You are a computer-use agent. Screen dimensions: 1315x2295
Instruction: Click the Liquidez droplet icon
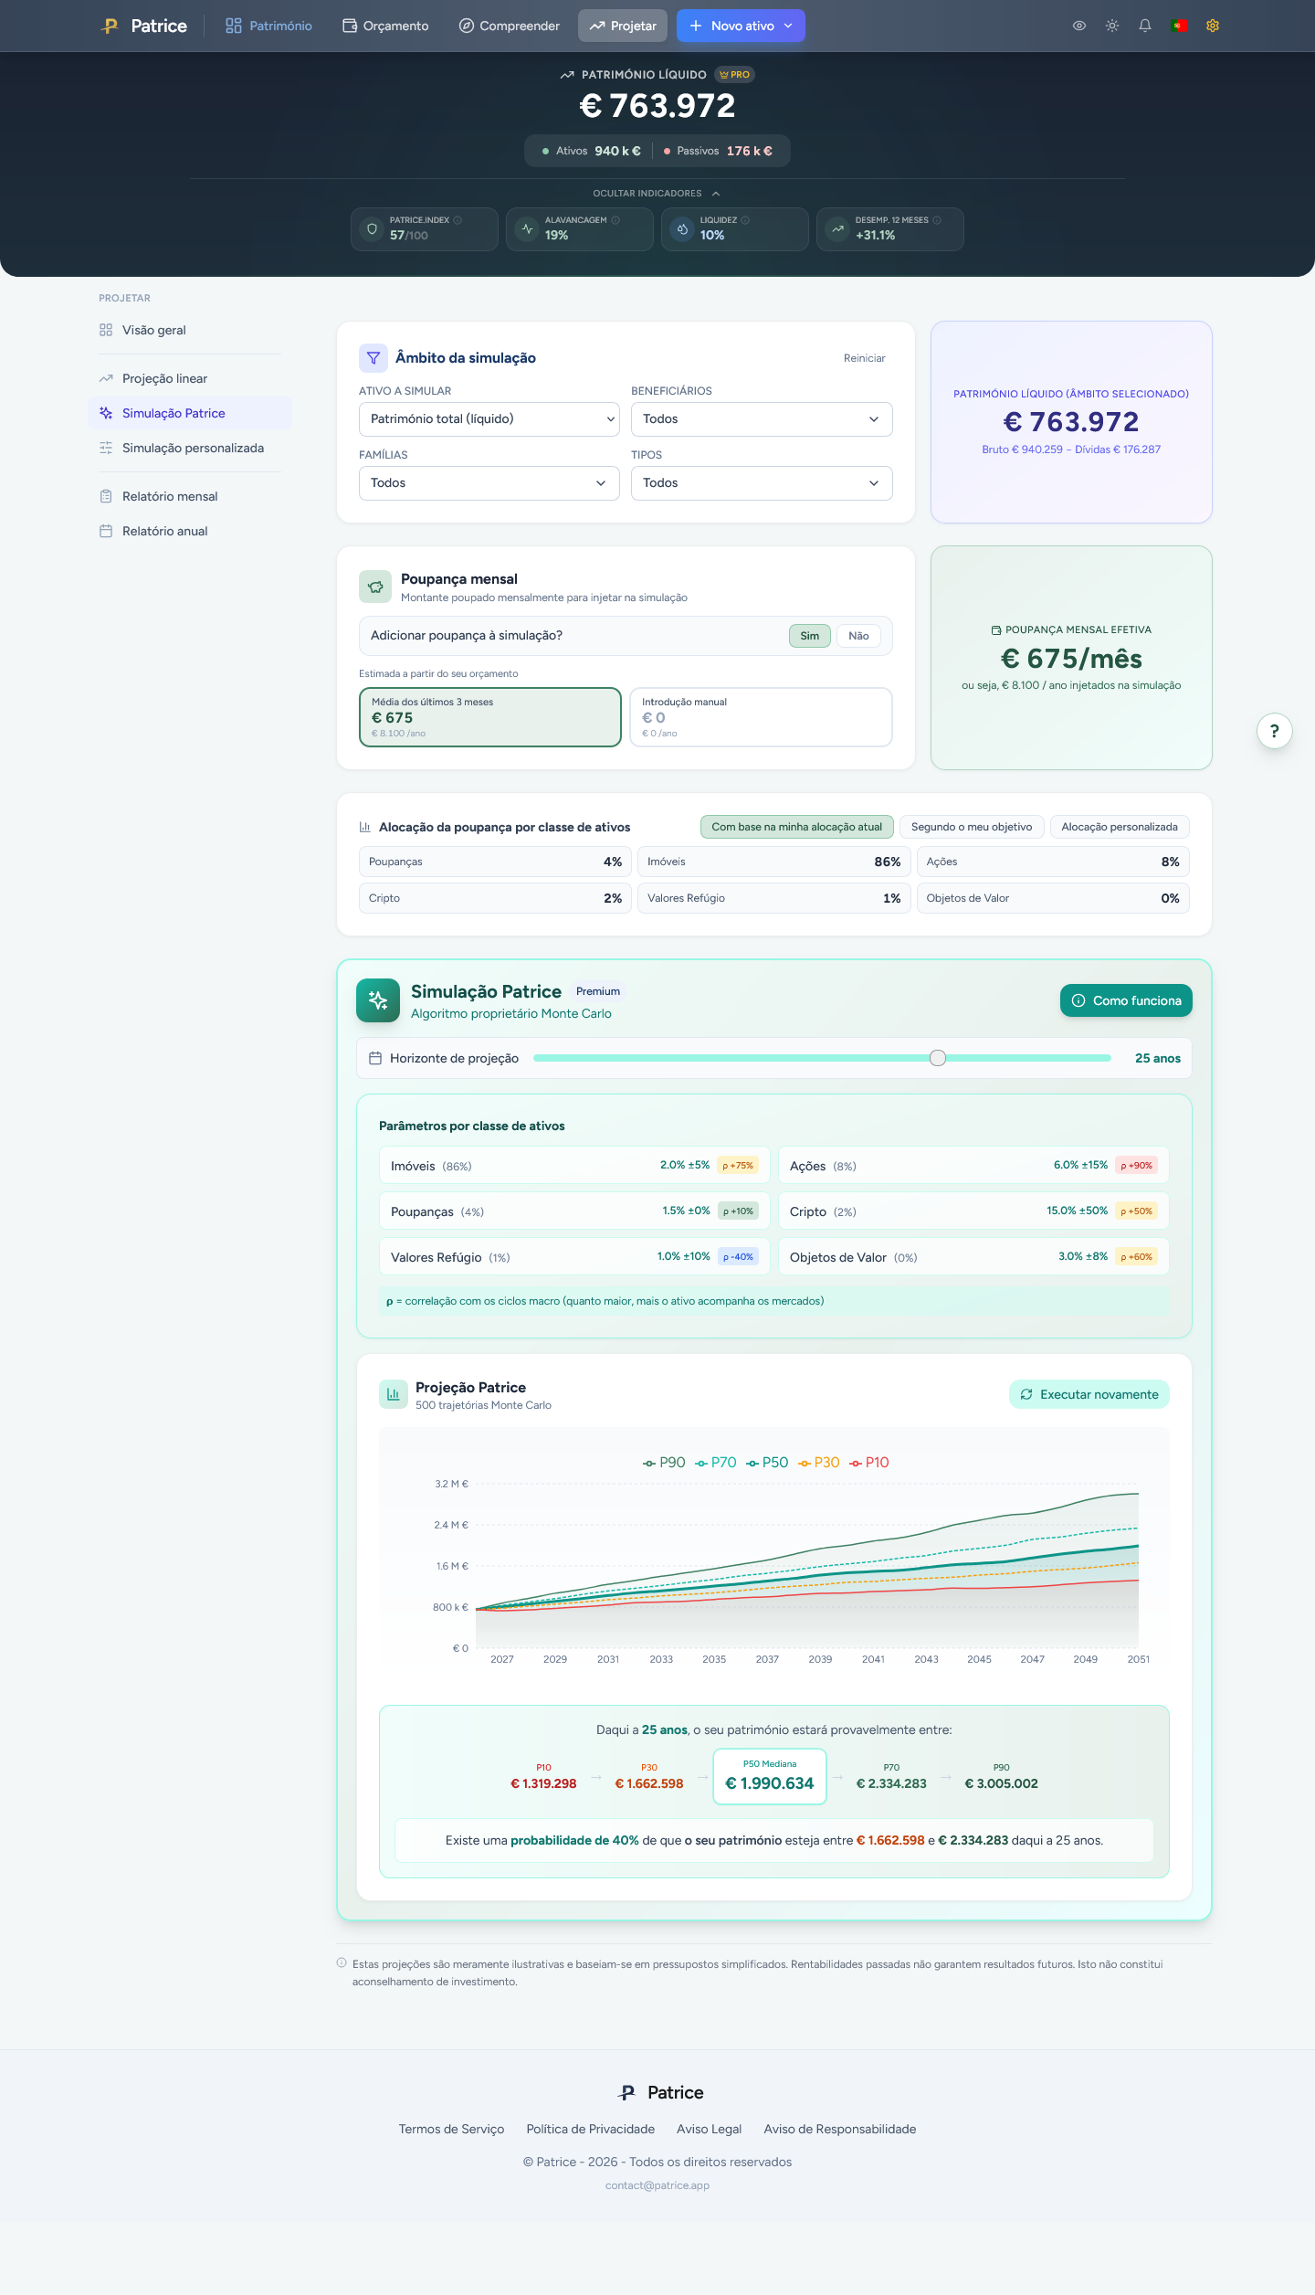pos(682,228)
